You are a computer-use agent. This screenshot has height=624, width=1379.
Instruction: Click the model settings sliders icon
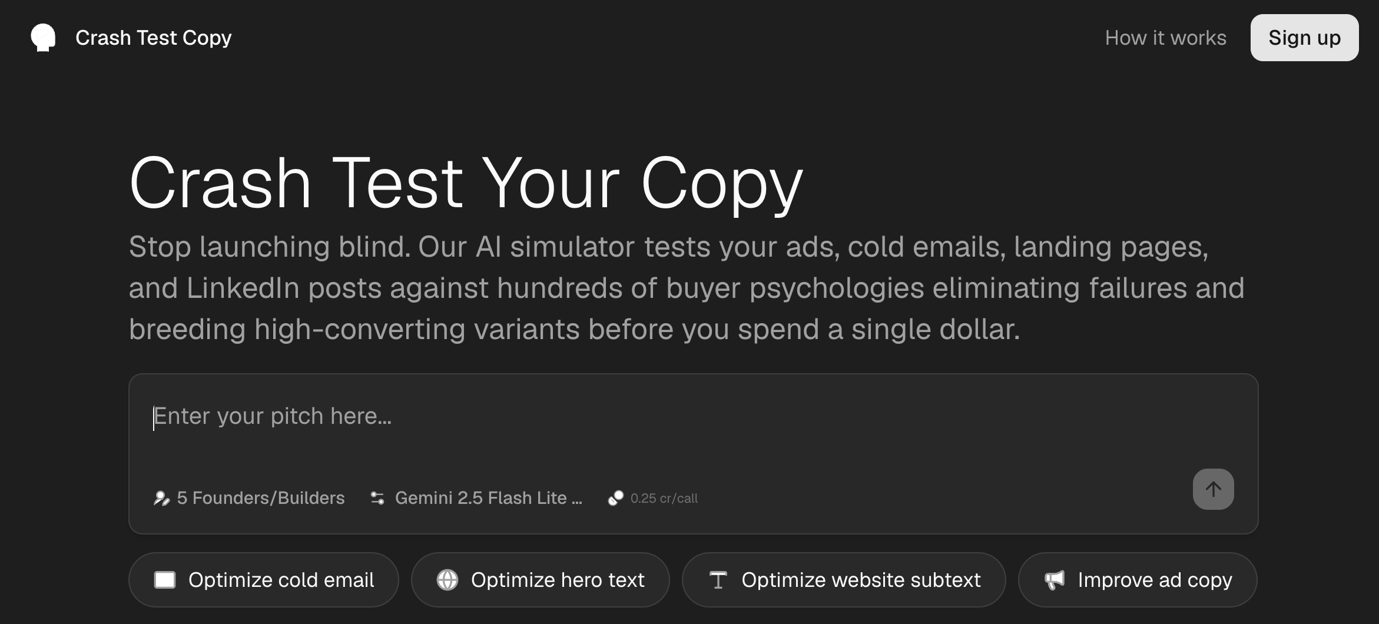(x=377, y=499)
